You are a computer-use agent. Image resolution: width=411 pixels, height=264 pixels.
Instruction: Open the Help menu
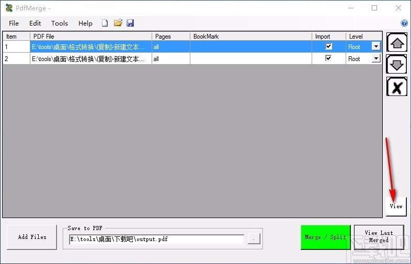pos(85,23)
